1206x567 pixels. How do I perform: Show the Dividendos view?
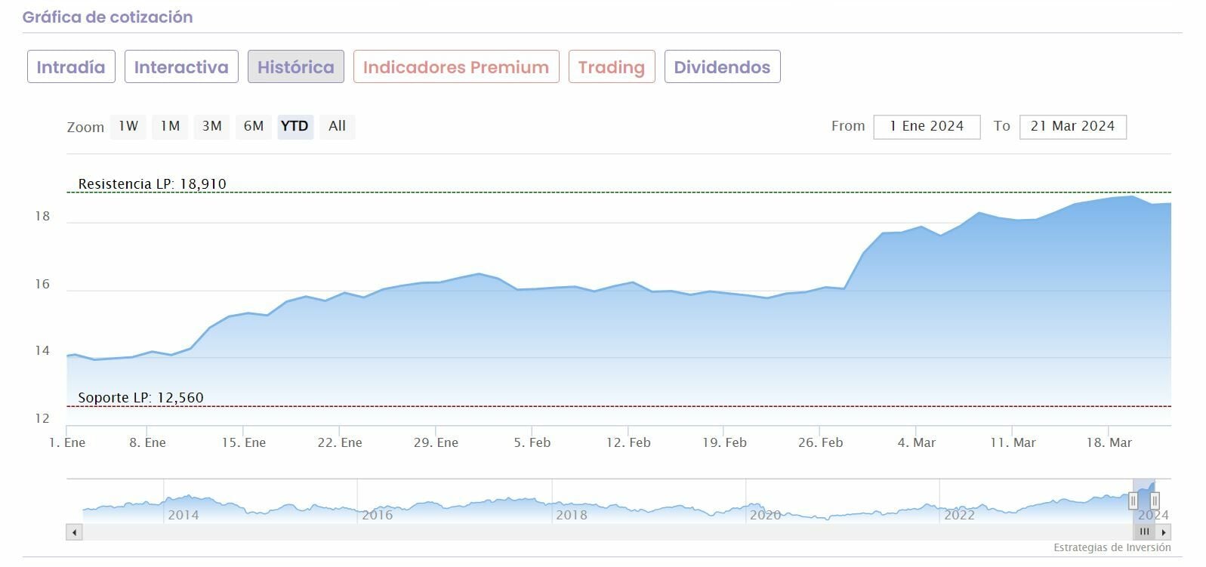tap(722, 66)
